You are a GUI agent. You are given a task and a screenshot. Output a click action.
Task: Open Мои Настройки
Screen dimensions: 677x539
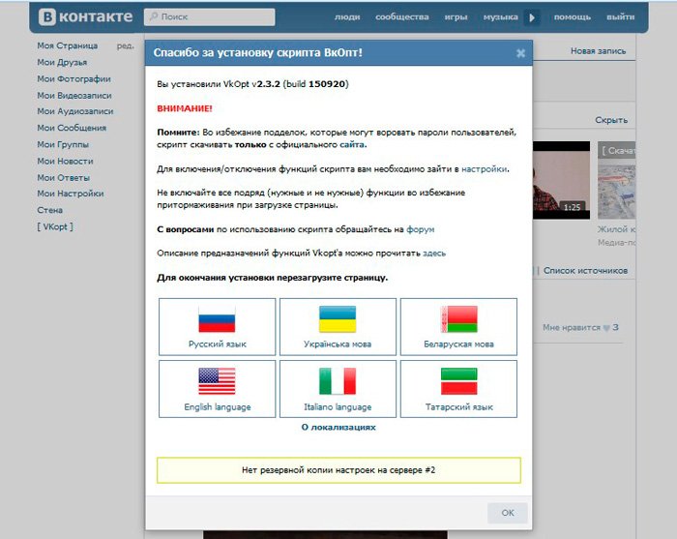pos(70,194)
